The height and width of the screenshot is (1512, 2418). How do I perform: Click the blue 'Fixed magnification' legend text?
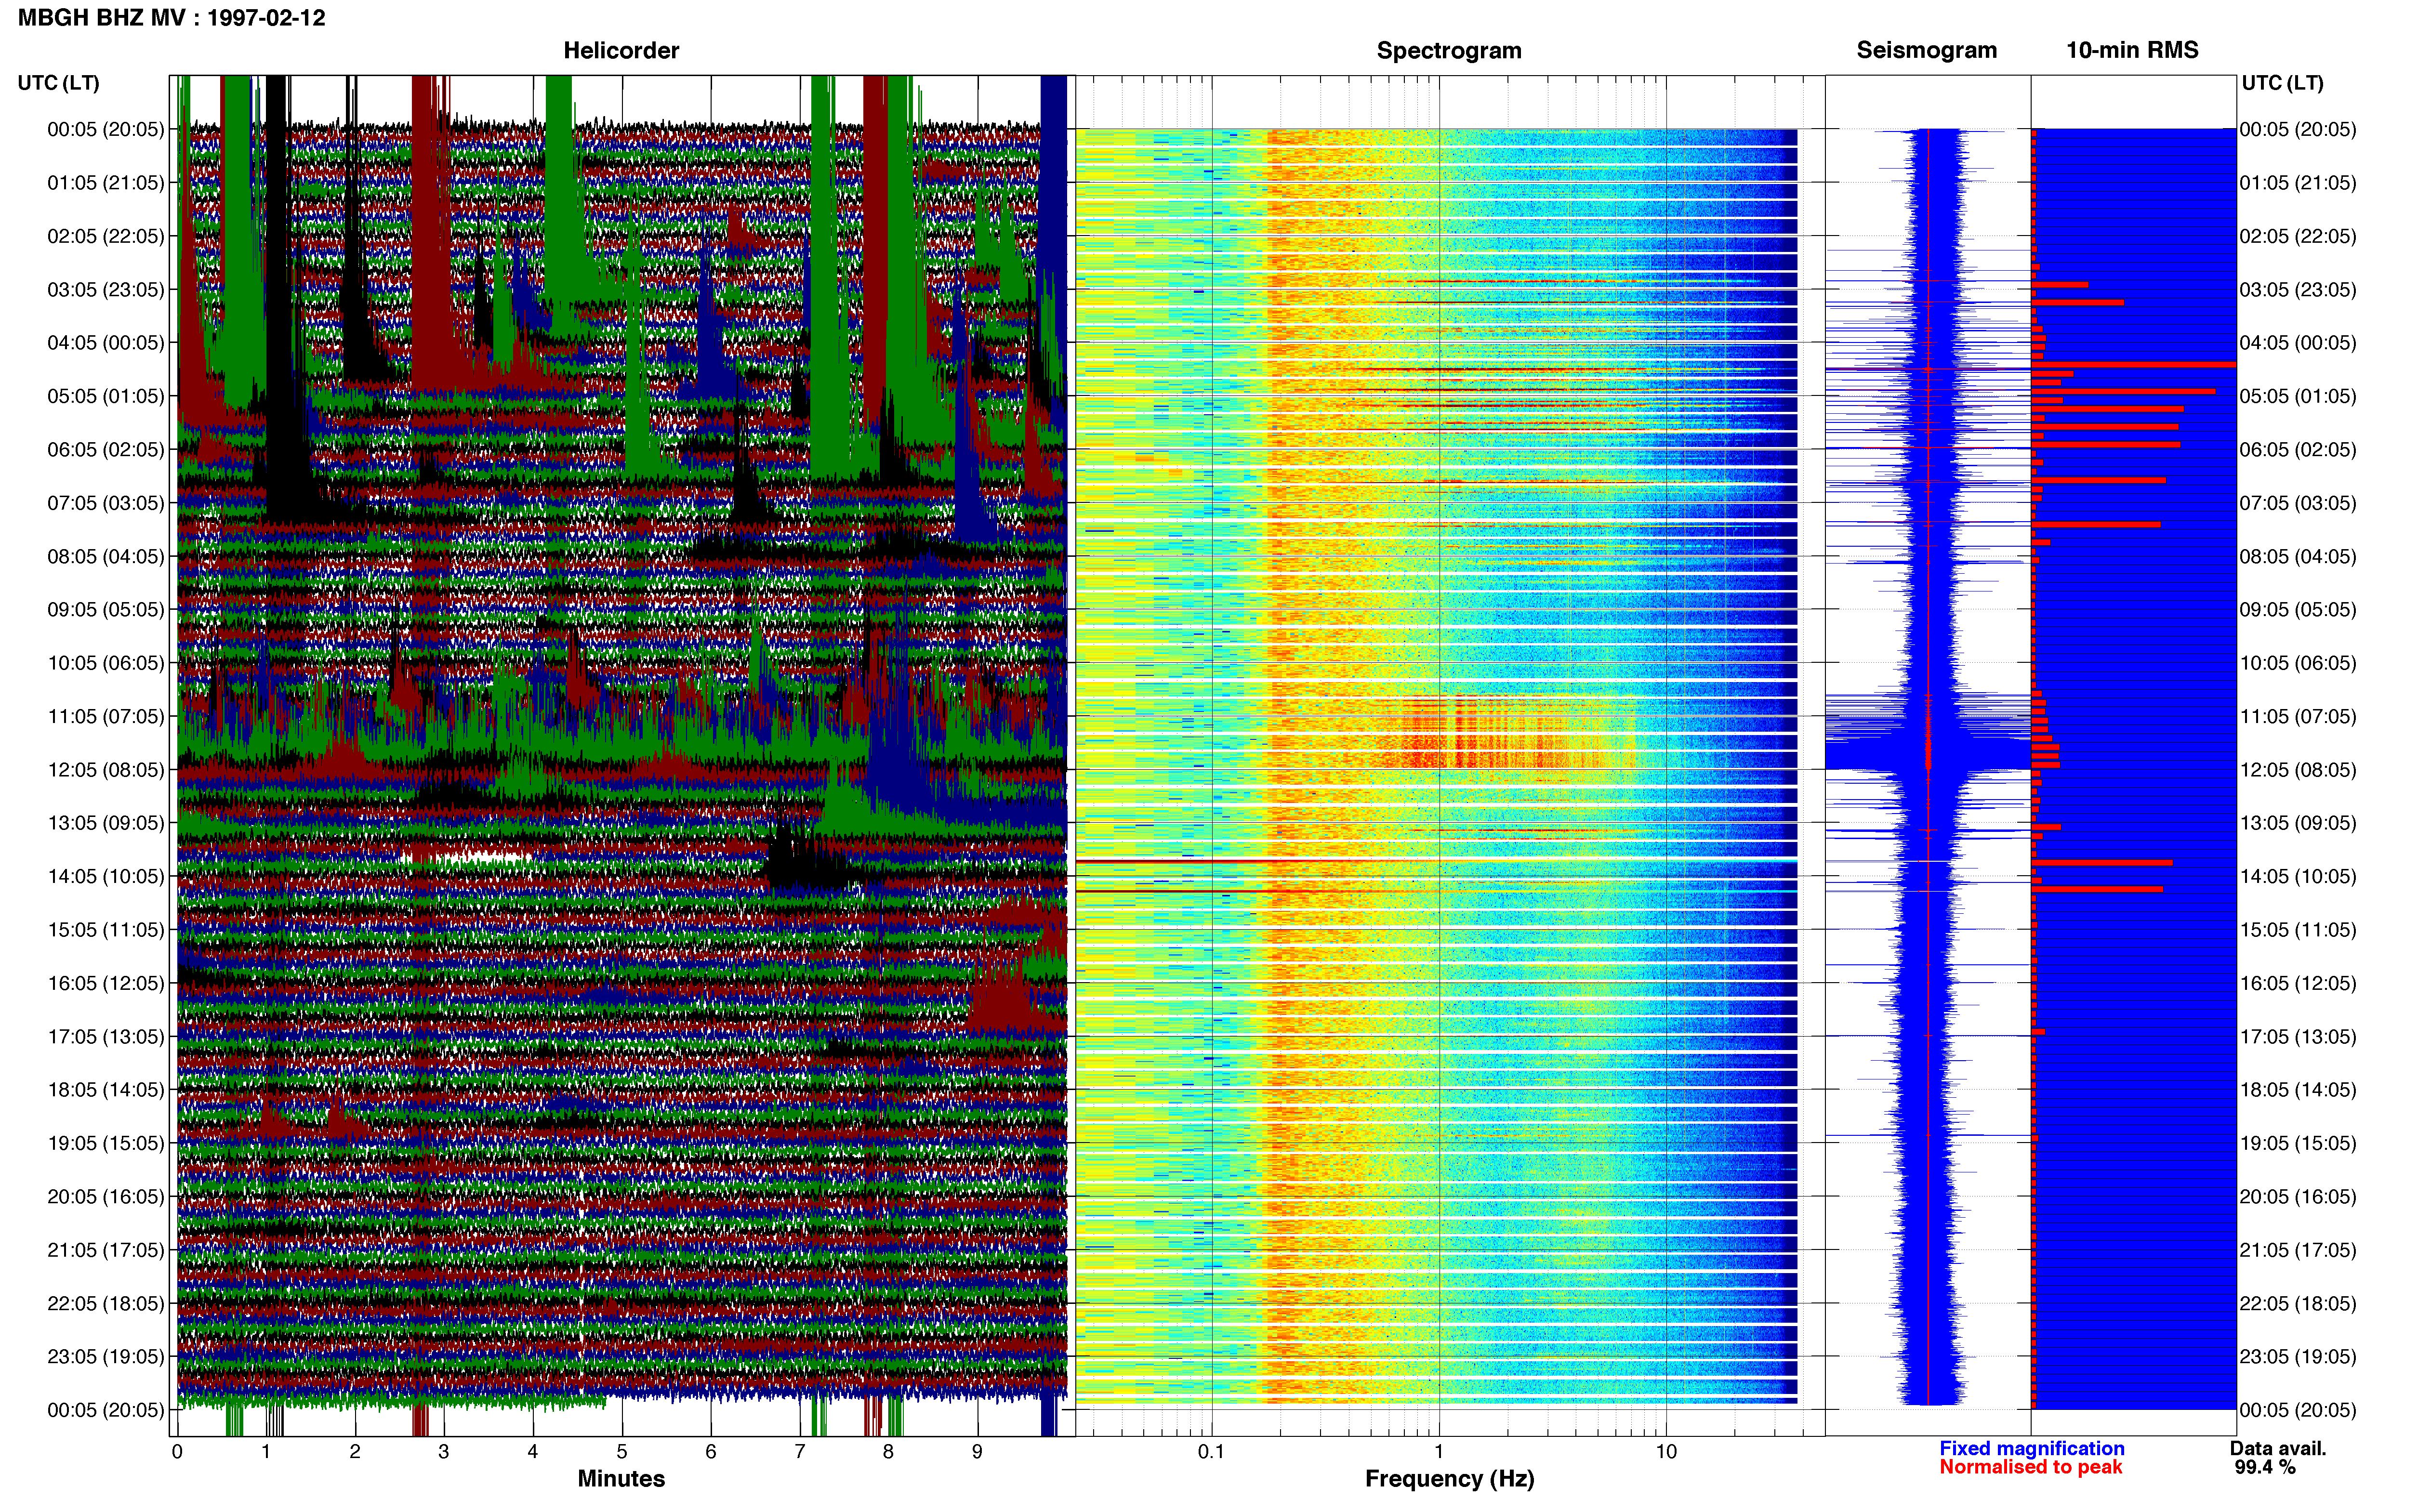[x=2031, y=1448]
